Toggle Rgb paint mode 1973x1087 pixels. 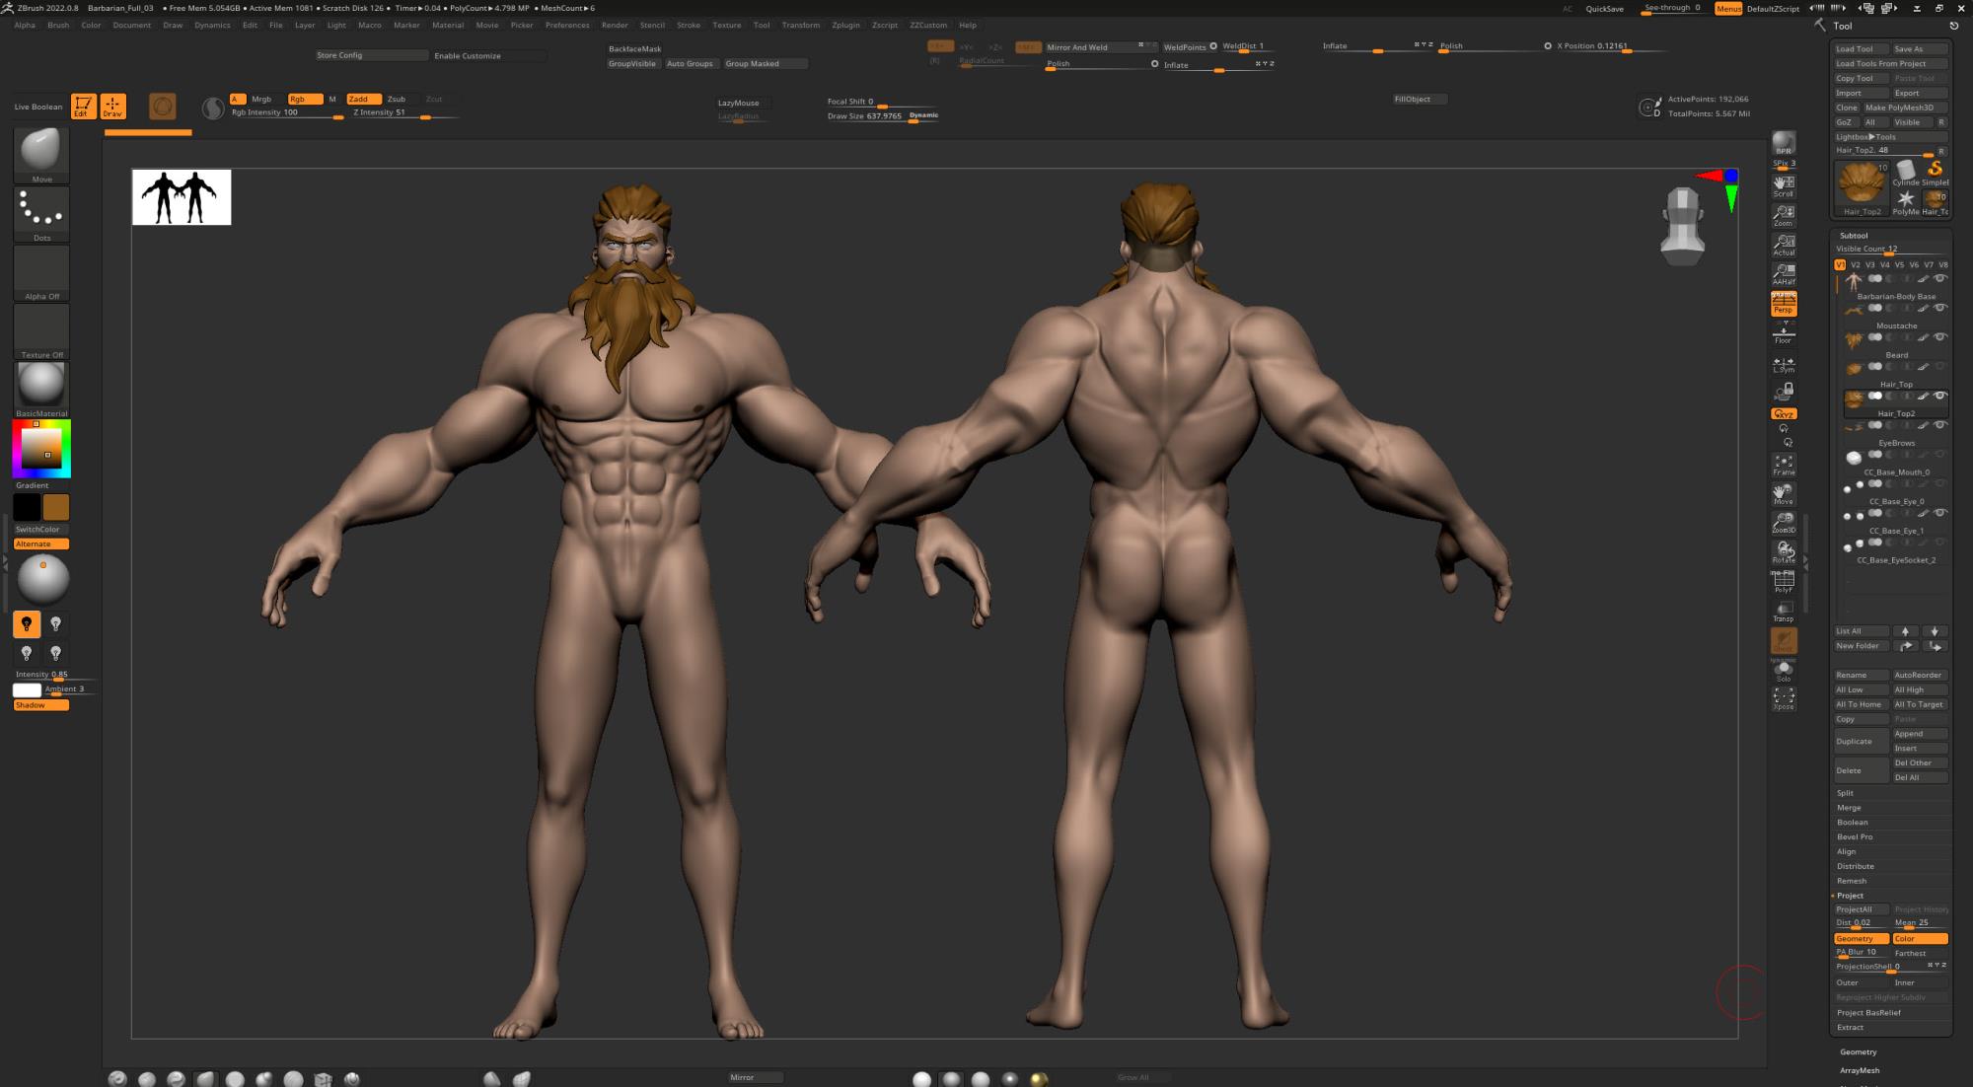[x=305, y=99]
